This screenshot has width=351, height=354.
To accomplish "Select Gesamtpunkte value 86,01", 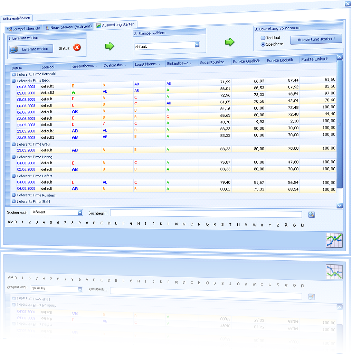I will tap(225, 89).
